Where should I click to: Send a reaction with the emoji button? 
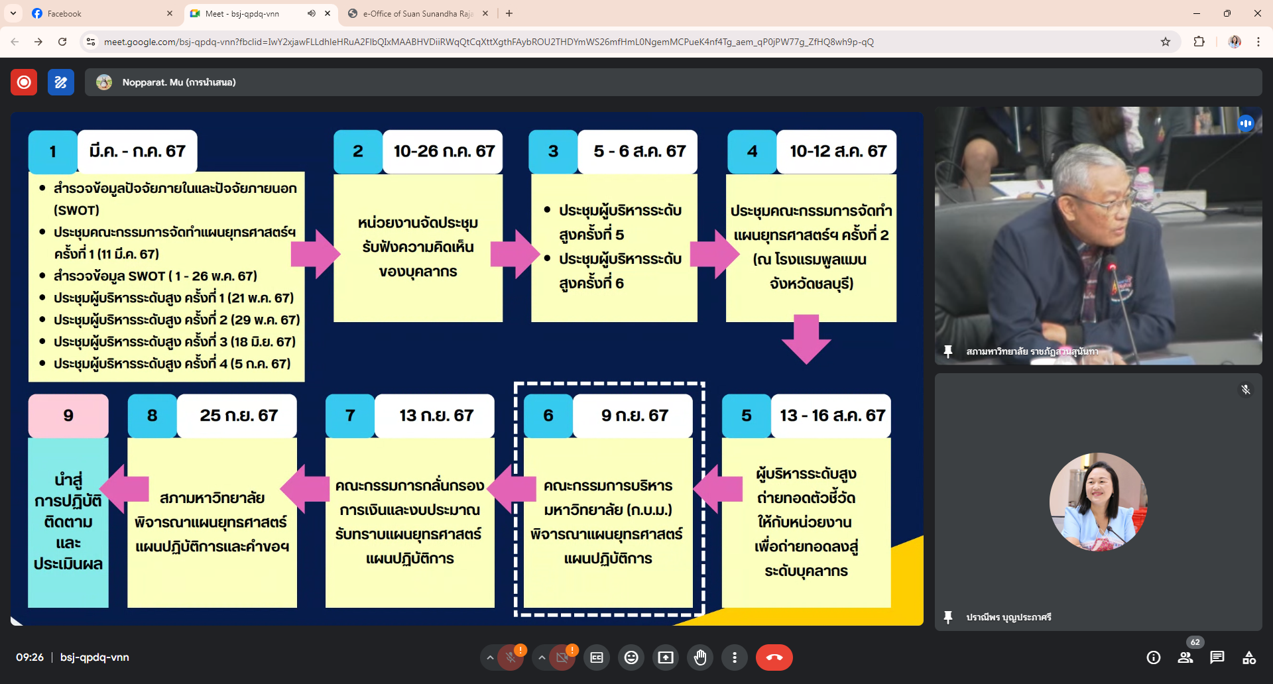(631, 657)
